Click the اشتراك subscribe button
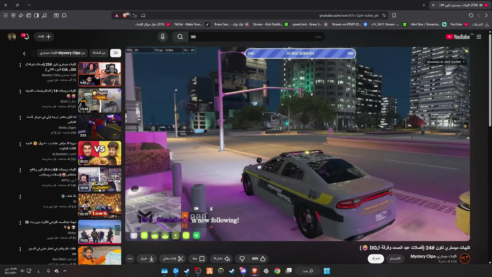 (376, 259)
